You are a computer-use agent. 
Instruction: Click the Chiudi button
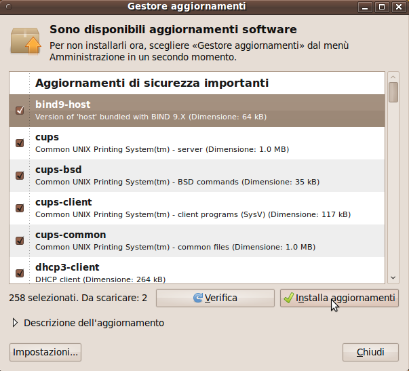point(370,352)
